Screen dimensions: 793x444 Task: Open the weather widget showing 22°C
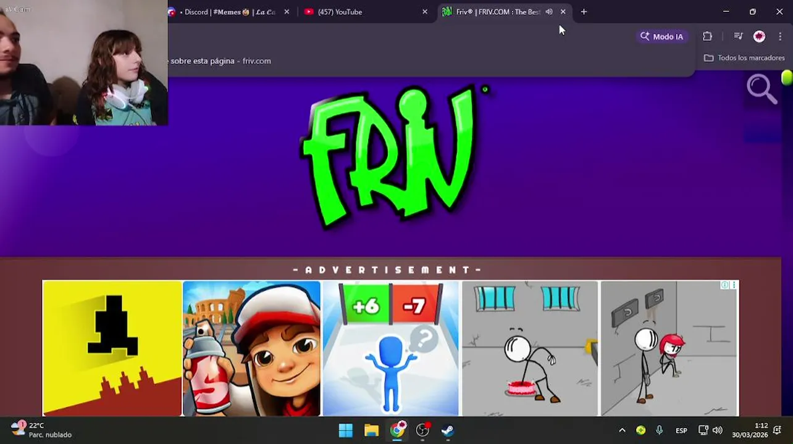click(41, 430)
